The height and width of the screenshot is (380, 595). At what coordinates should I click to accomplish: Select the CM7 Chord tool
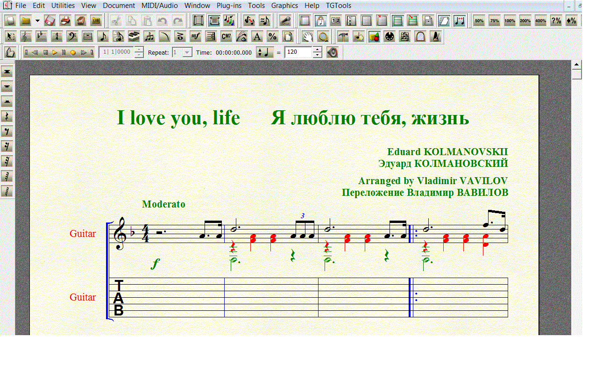click(x=226, y=36)
